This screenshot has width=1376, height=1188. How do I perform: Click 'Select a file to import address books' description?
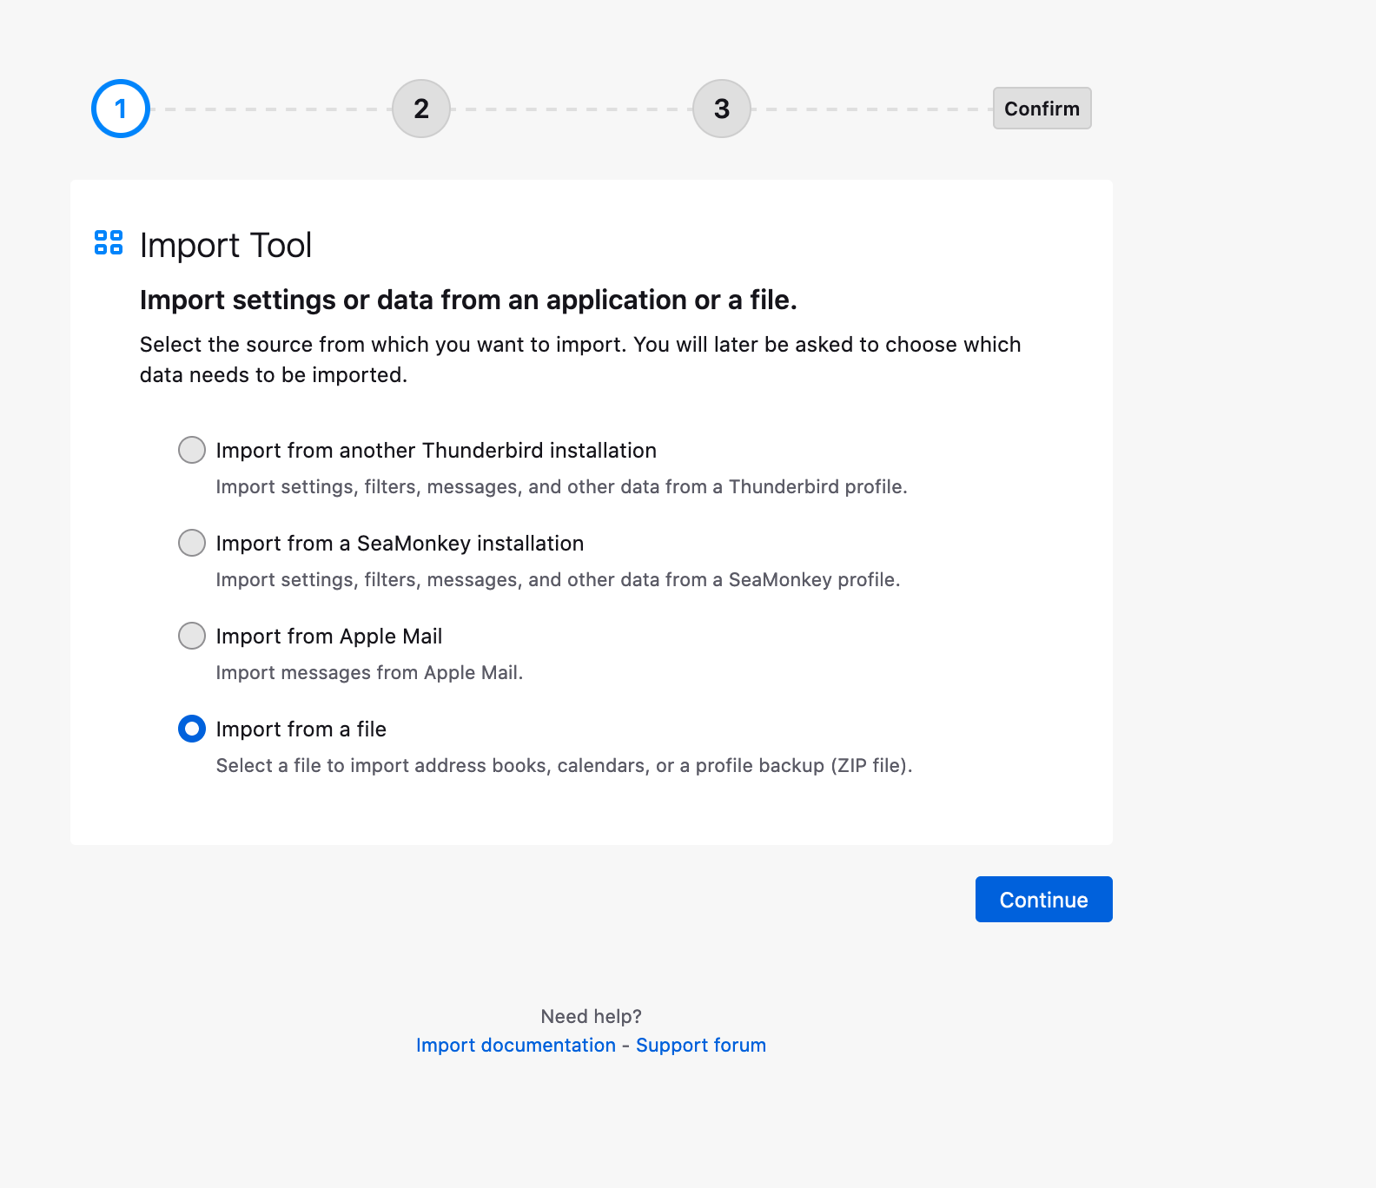click(564, 765)
